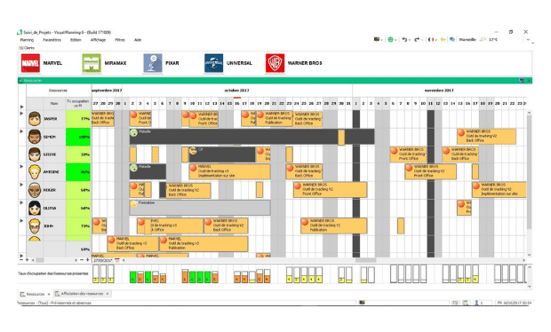Click the timeline horizontal scrollbar thumb
The image size is (551, 332).
(365, 260)
